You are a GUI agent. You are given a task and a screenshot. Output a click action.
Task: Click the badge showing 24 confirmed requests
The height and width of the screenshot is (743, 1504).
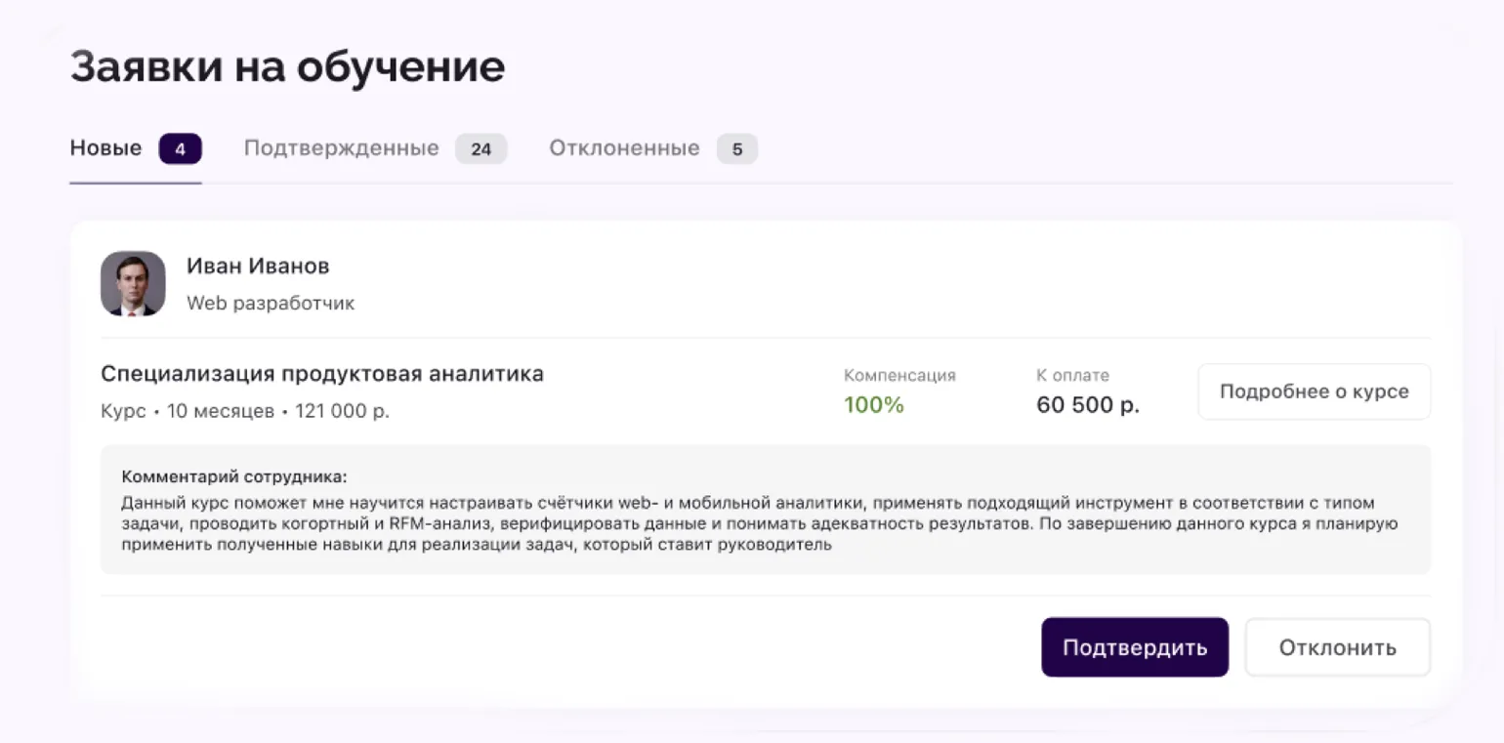(480, 149)
